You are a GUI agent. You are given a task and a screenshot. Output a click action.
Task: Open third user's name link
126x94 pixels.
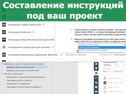[x=116, y=87]
